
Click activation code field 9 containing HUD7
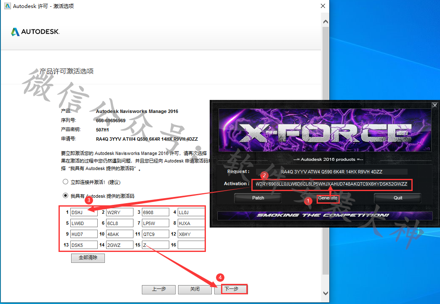(84, 234)
